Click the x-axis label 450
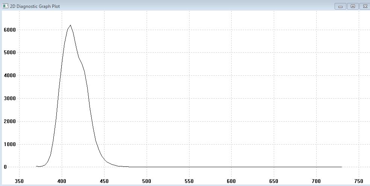 click(x=104, y=181)
